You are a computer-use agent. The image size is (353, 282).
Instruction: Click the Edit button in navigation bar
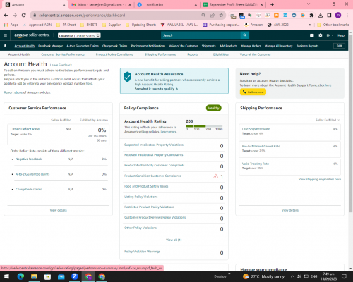point(339,46)
